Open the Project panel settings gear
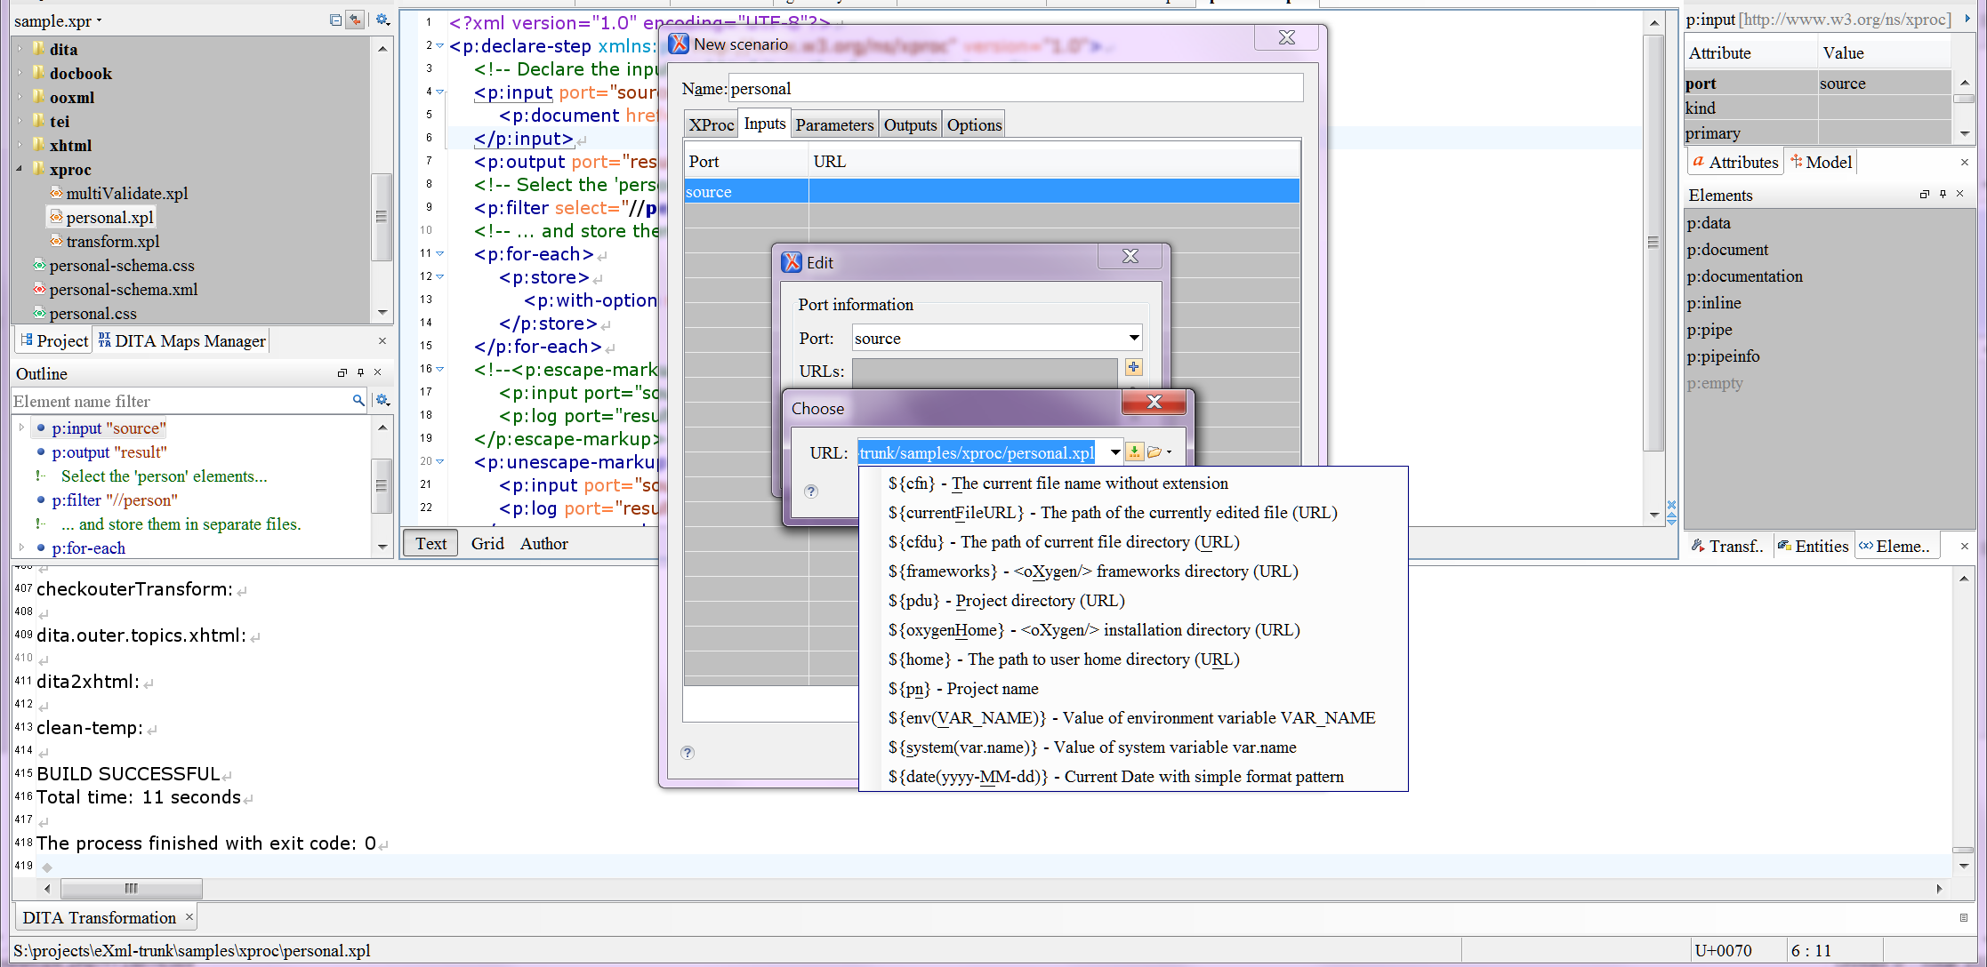1987x967 pixels. 382,20
